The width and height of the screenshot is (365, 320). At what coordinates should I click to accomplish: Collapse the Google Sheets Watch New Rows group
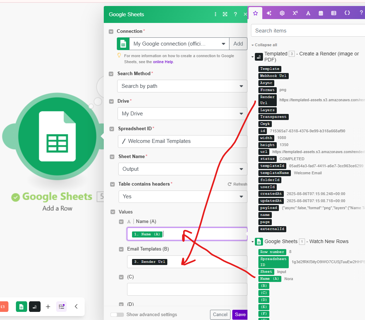coord(252,242)
